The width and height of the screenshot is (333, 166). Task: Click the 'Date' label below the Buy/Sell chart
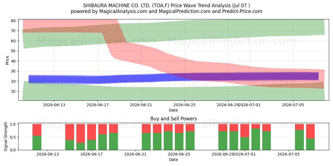[x=173, y=160]
